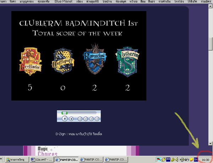The width and height of the screenshot is (213, 163).
Task: Open the รัชดา forum link
Action: 13,1
